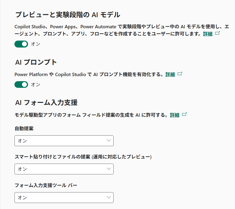This screenshot has height=209, width=235.
Task: Open 詳細 link for preview AI models
Action: pos(208,34)
